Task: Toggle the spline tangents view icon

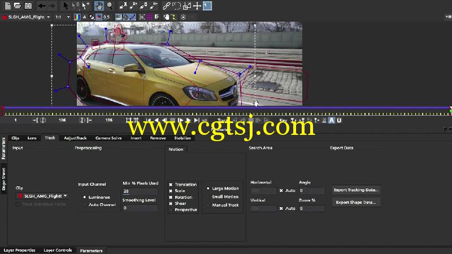Action: pos(133,17)
